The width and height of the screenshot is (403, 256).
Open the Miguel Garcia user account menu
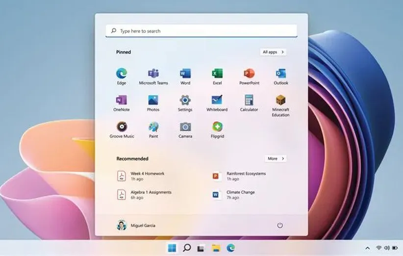pos(136,226)
